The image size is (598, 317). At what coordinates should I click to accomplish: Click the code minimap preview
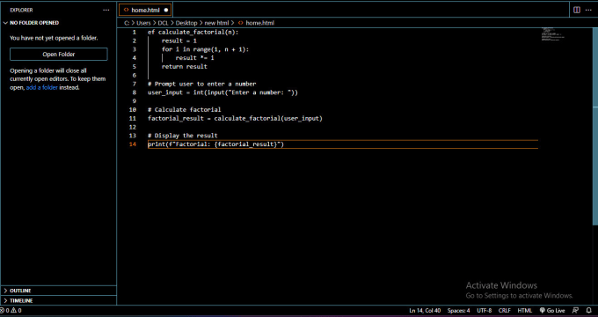click(553, 34)
